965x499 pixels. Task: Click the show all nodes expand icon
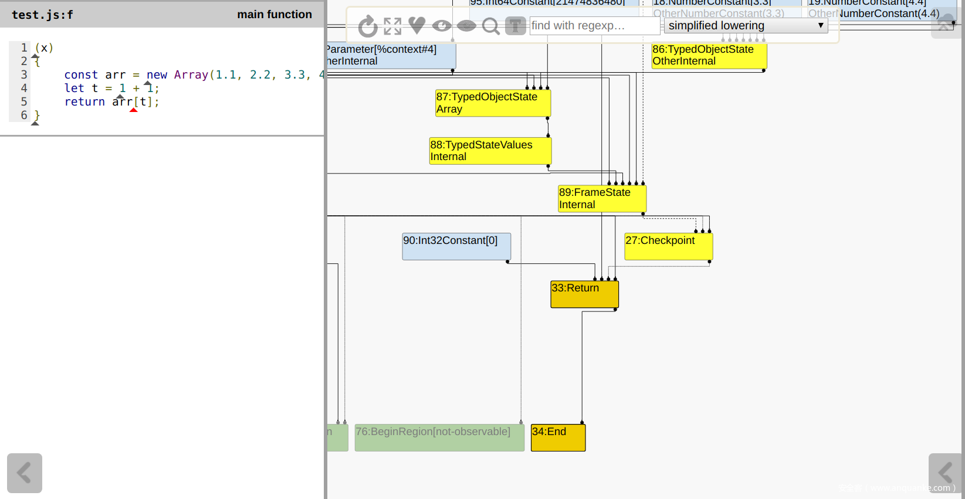pos(392,26)
